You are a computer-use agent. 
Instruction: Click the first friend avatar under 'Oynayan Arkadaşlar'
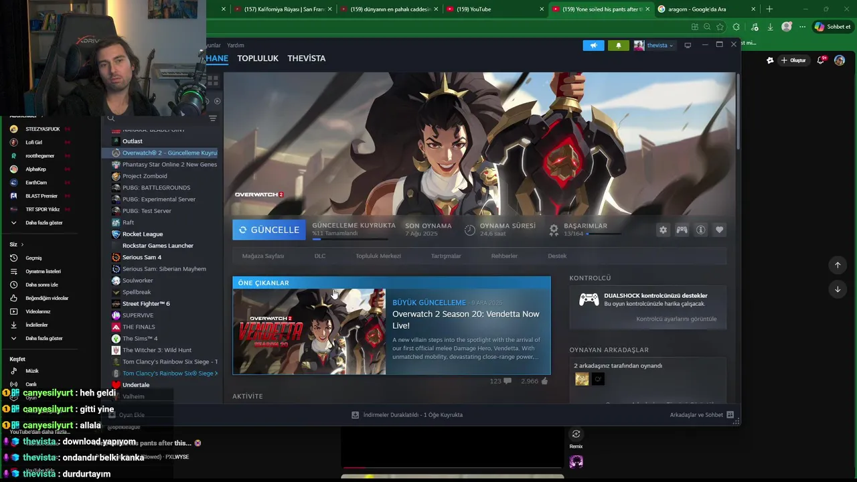582,380
